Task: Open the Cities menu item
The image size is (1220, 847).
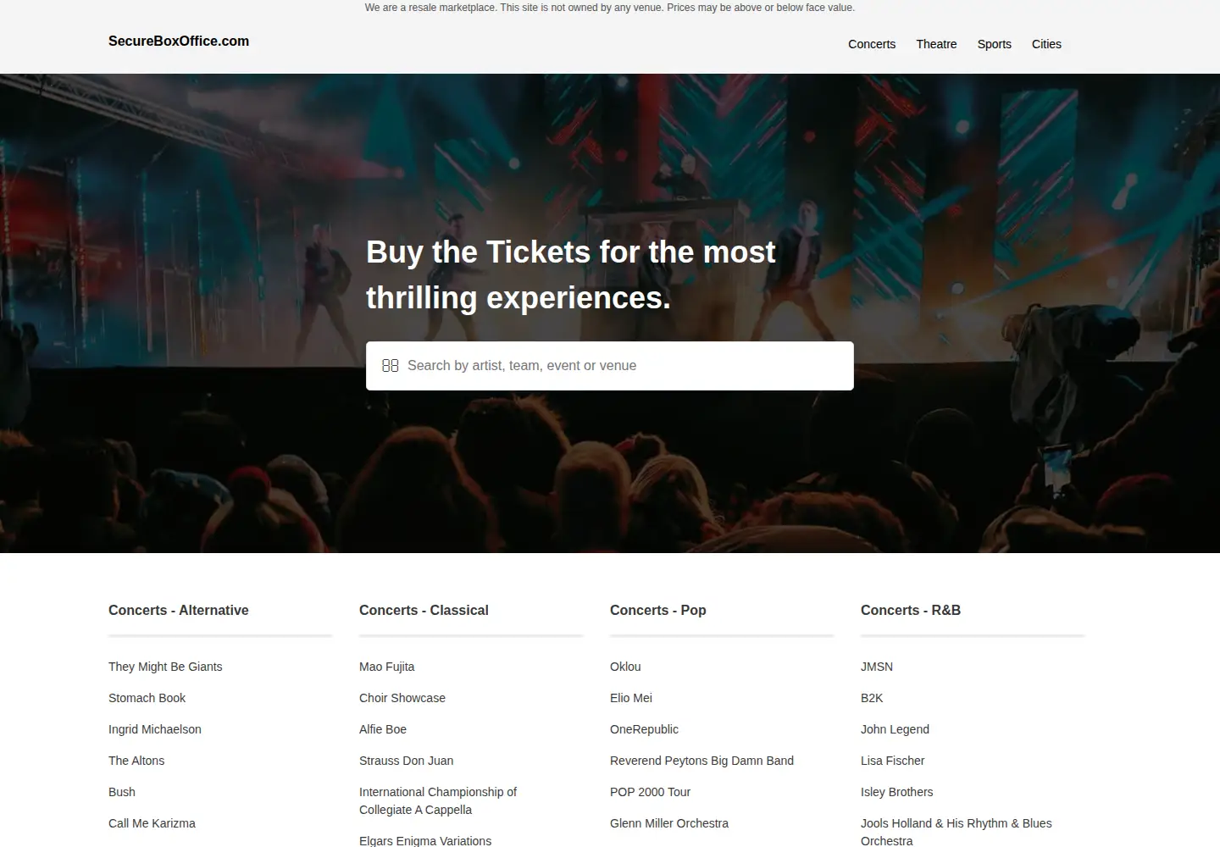Action: coord(1046,44)
